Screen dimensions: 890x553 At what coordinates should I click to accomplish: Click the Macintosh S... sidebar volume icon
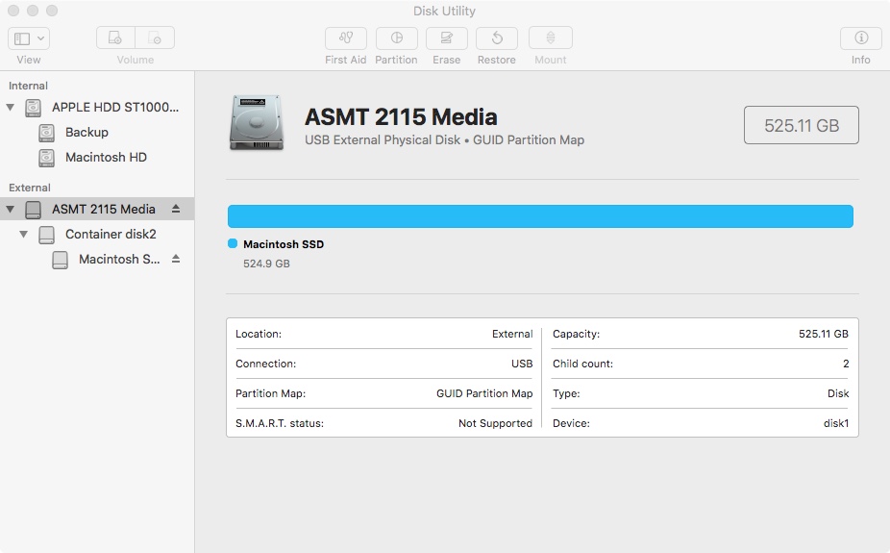61,260
